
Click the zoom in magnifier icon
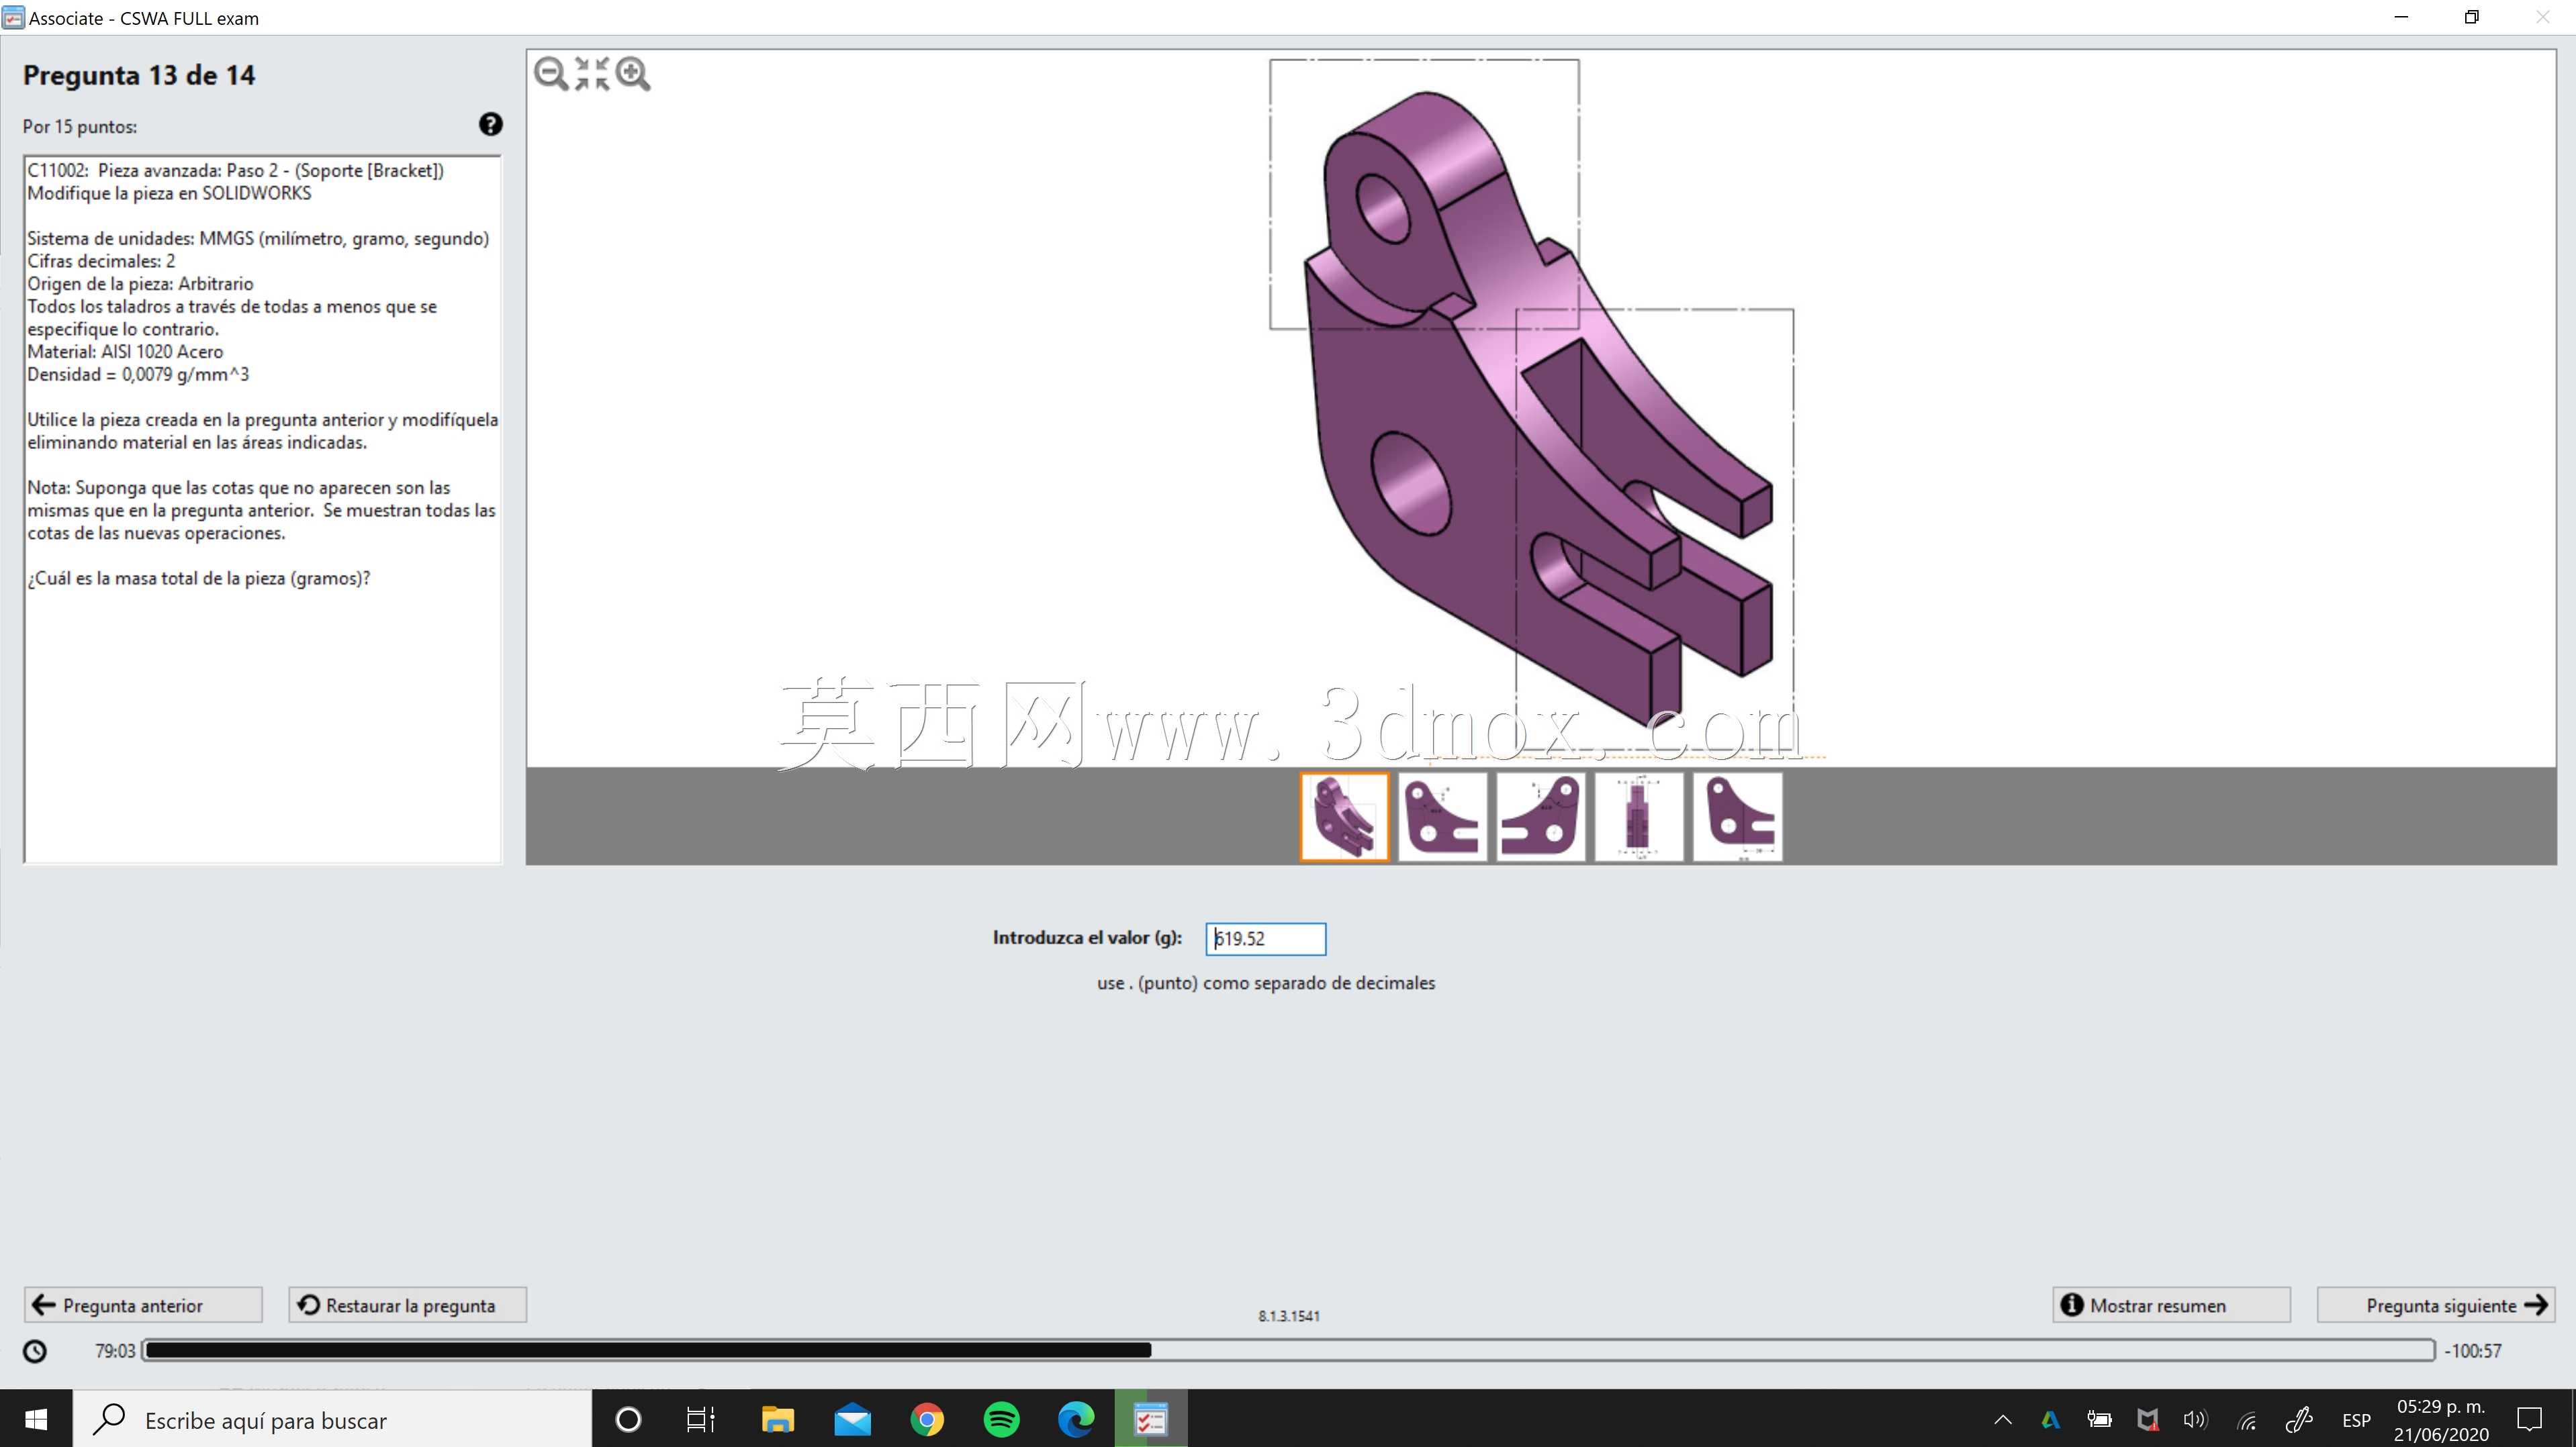633,74
